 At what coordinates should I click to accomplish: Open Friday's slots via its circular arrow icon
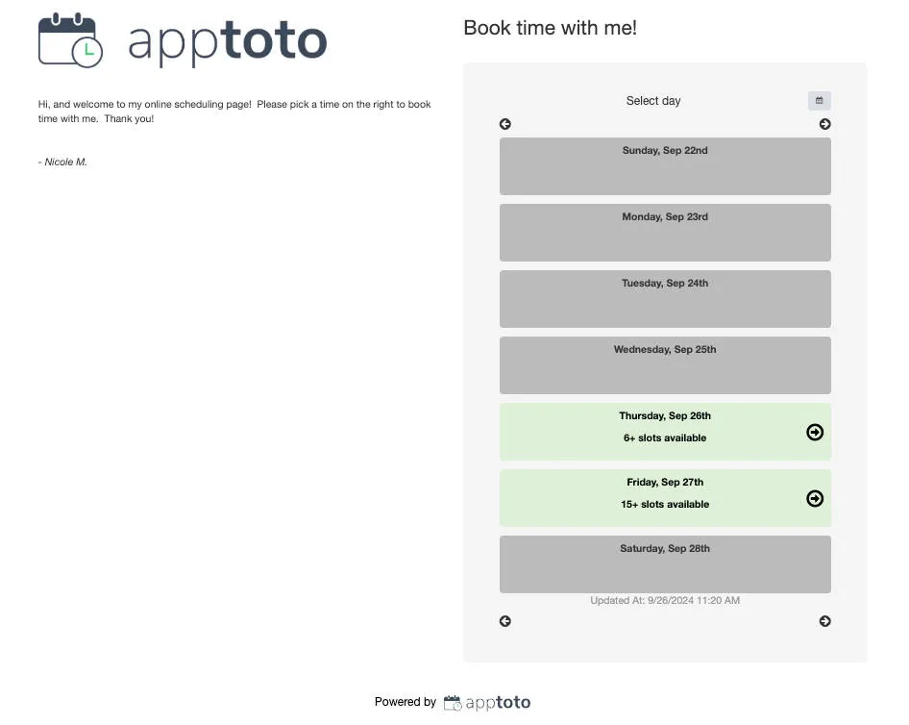click(x=815, y=498)
